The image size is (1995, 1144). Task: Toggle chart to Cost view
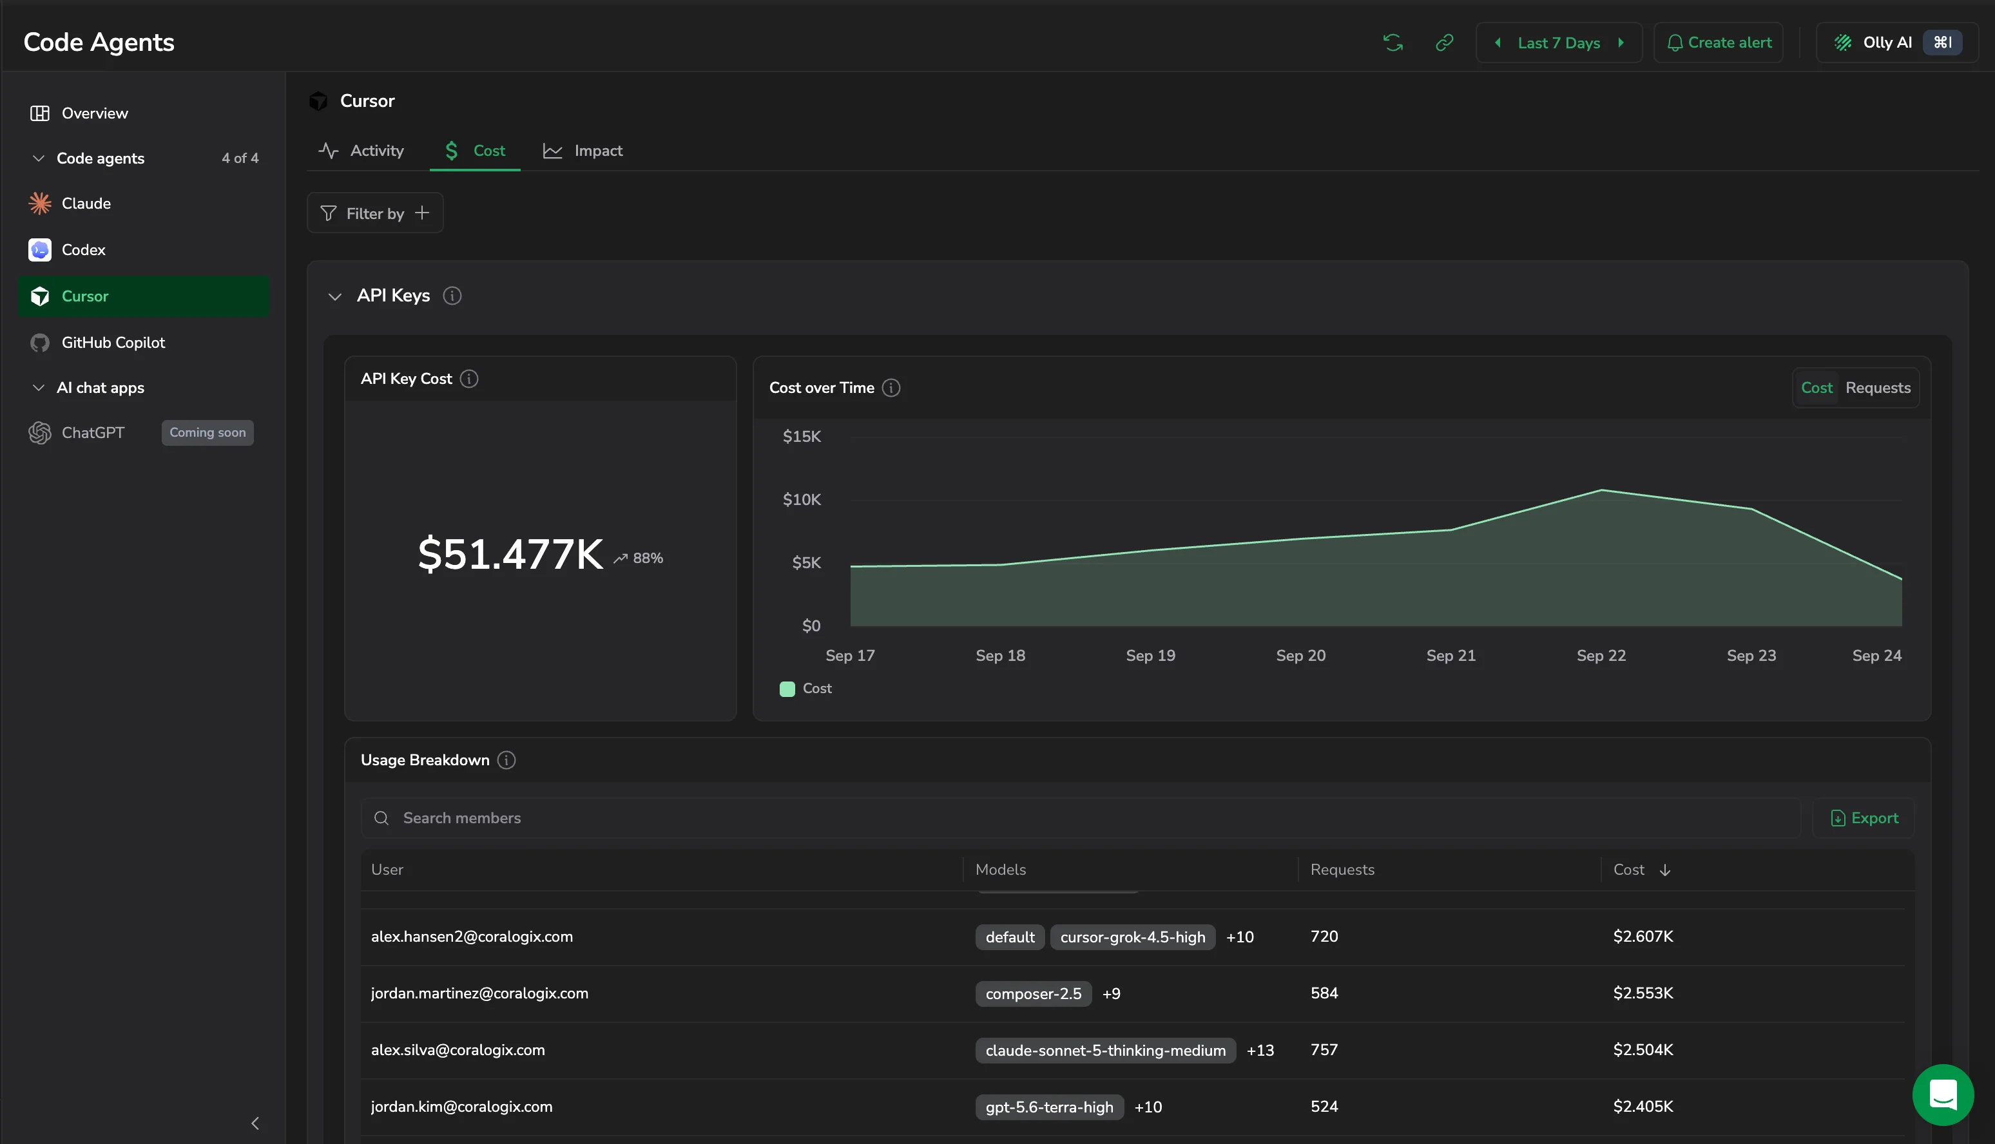1817,387
